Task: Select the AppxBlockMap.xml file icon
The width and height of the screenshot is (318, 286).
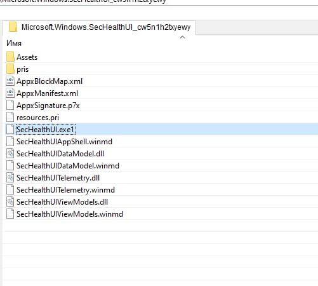Action: 10,81
